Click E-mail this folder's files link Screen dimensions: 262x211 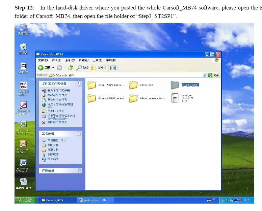(x=59, y=117)
